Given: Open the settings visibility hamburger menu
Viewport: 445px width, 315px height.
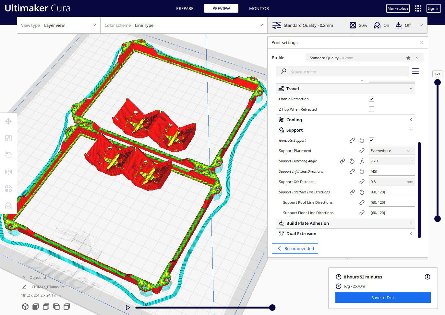Looking at the screenshot, I should pos(415,71).
